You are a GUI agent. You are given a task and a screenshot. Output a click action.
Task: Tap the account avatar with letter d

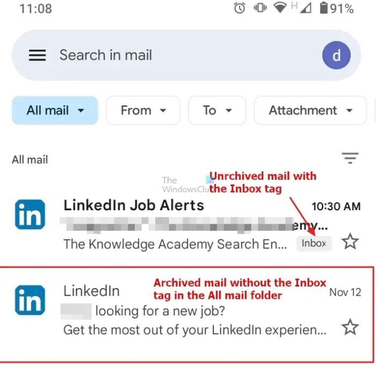tap(336, 55)
